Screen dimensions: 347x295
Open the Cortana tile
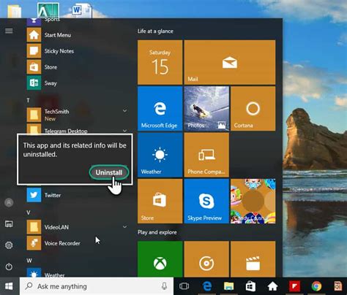point(253,109)
